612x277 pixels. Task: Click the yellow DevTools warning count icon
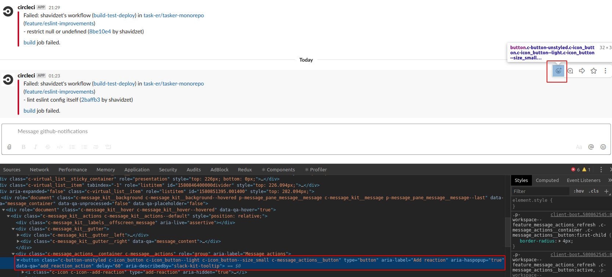(x=584, y=170)
